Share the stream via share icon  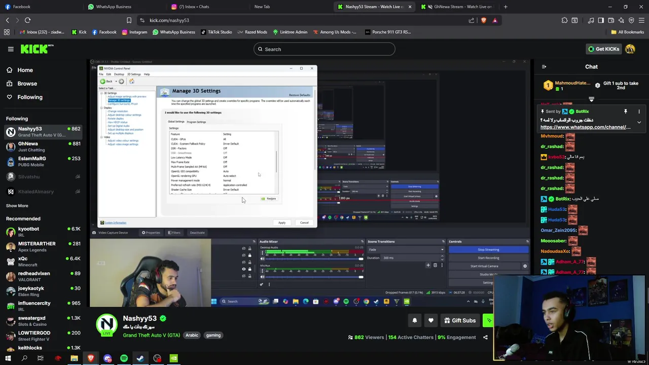point(485,337)
